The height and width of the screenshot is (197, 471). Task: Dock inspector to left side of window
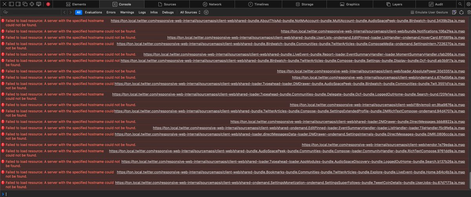[x=11, y=4]
